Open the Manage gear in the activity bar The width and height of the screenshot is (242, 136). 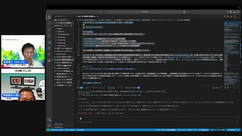click(x=49, y=125)
